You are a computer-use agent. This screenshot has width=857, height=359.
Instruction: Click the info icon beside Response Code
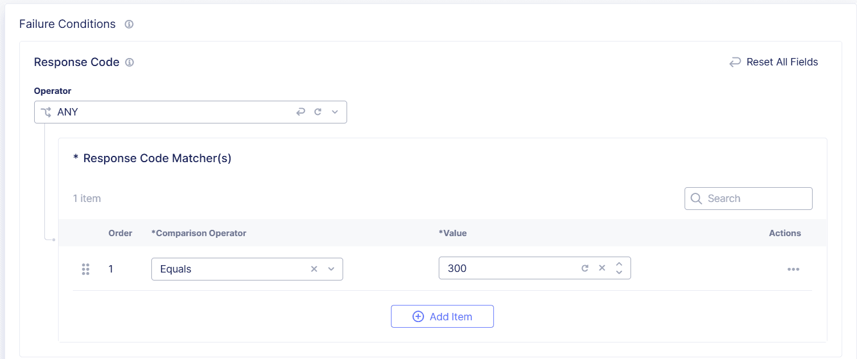[x=129, y=62]
